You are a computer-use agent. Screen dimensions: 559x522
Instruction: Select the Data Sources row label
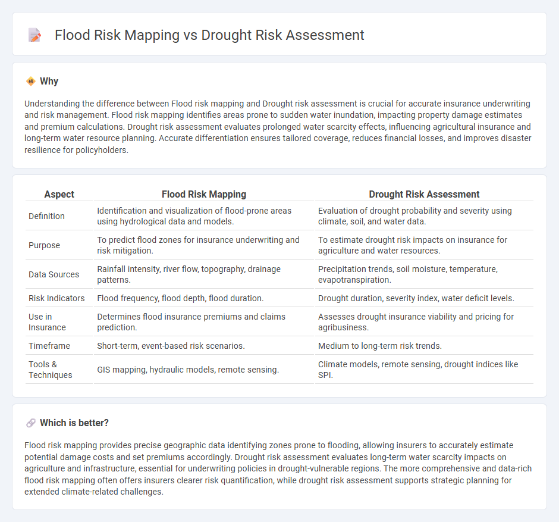tap(54, 274)
